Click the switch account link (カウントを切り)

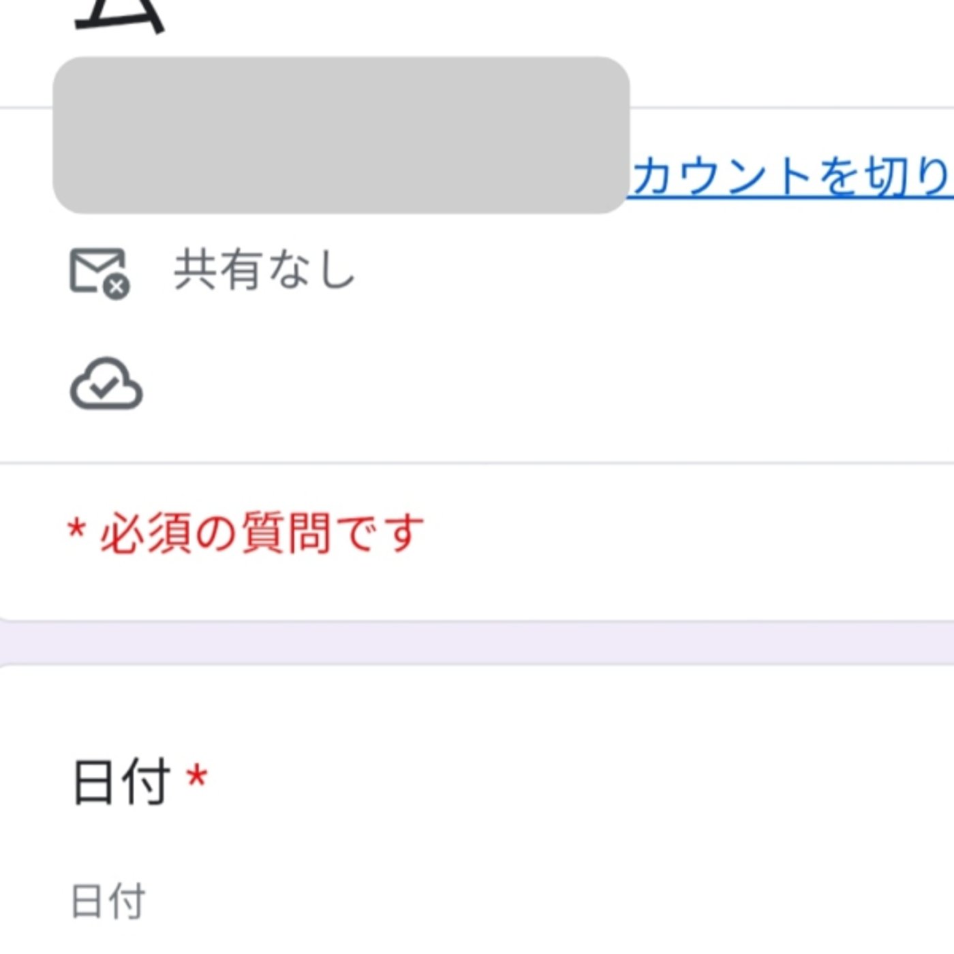pos(790,176)
